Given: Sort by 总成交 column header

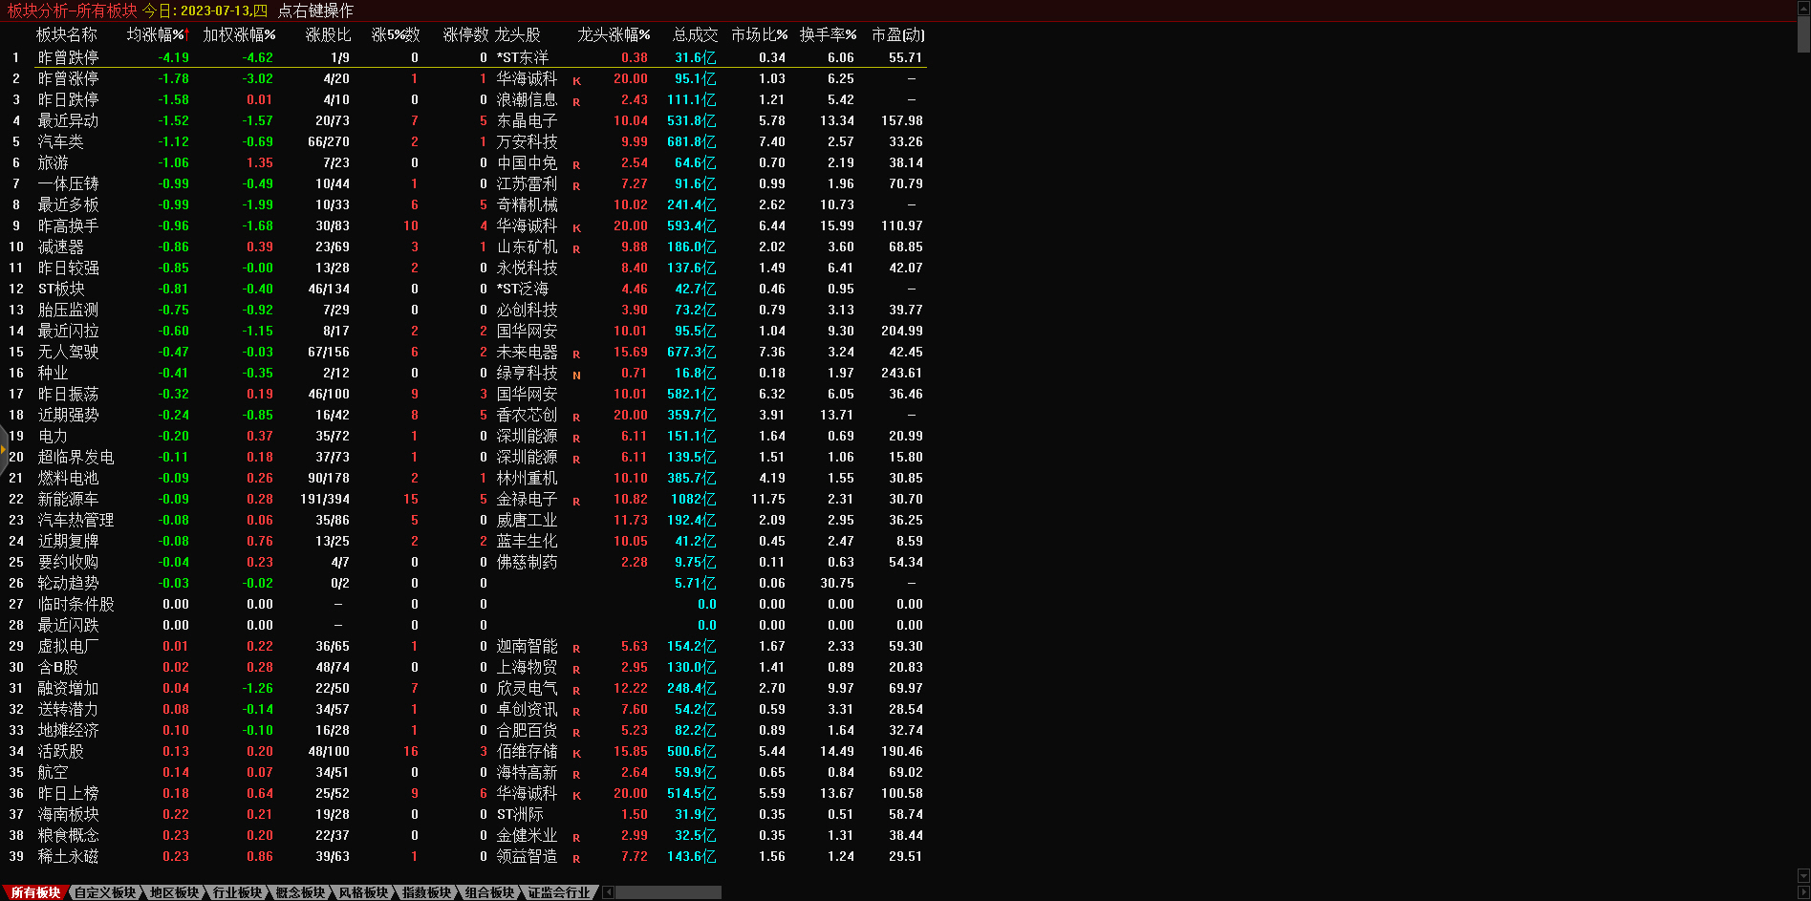Looking at the screenshot, I should point(695,34).
